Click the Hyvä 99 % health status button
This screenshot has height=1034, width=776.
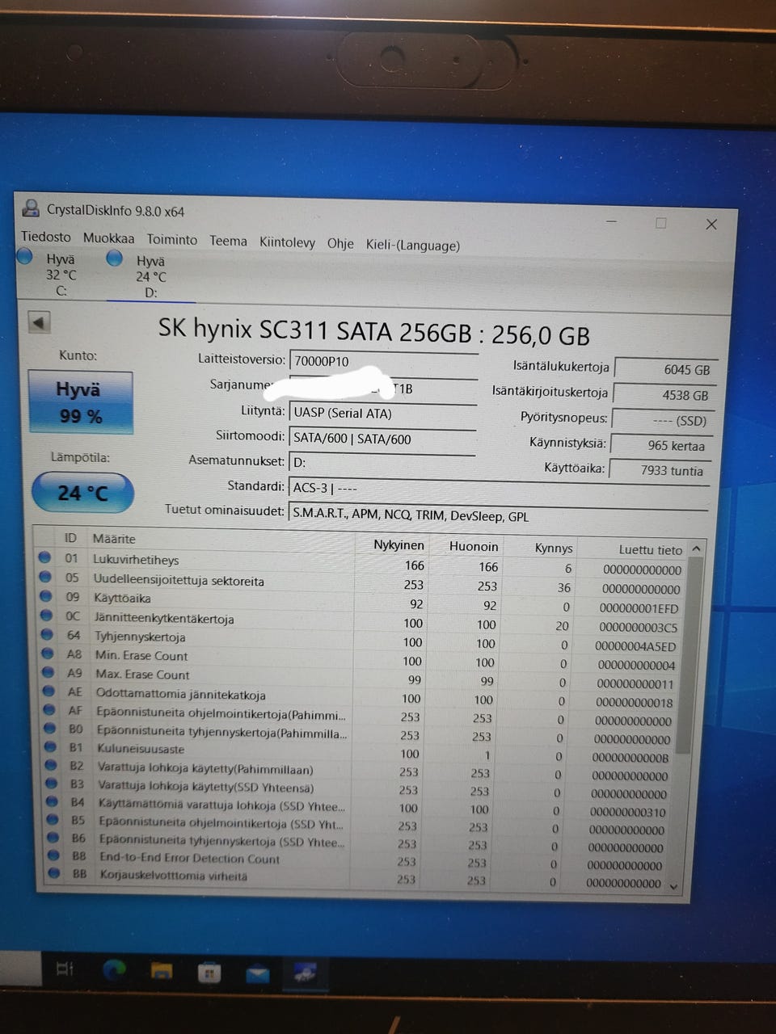click(80, 402)
